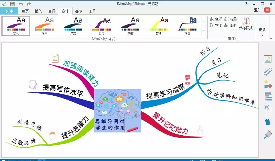This screenshot has height=161, width=275.
Task: Switch to the 显示 tab
Action: (79, 11)
